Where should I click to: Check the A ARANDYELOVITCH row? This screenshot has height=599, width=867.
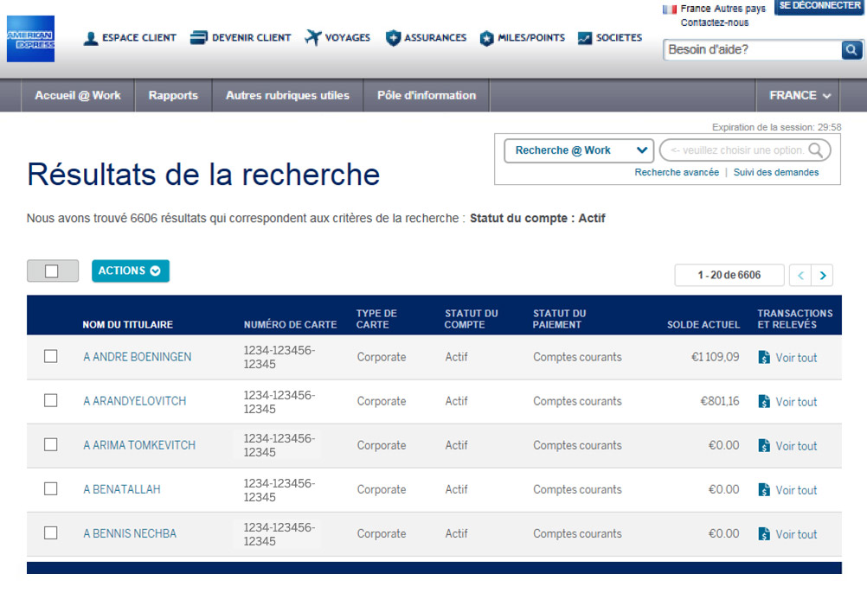pos(51,400)
